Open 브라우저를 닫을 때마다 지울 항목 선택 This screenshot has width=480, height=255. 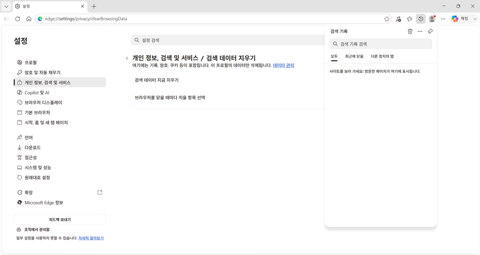(x=228, y=97)
